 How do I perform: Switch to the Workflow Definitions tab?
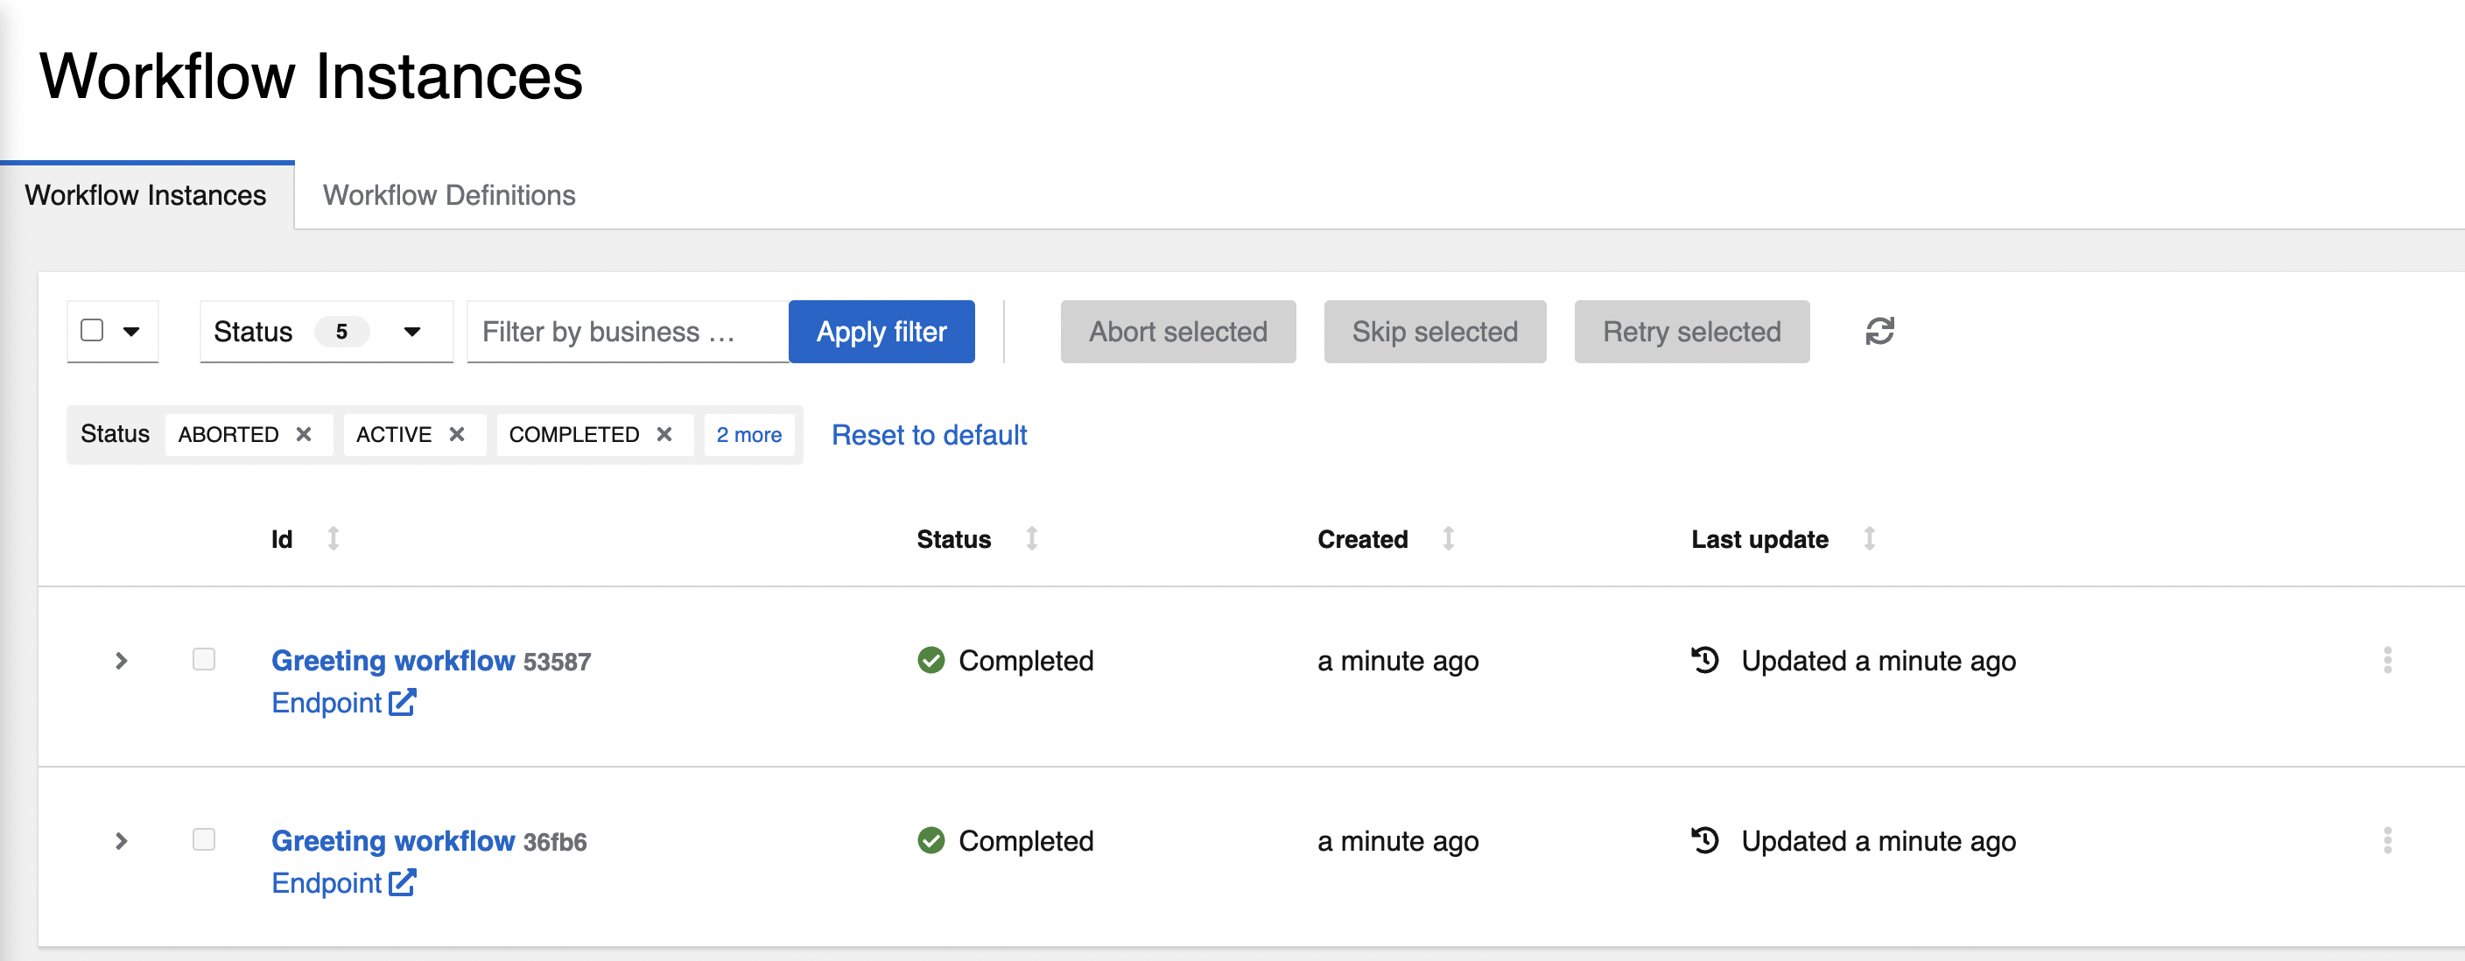click(450, 195)
